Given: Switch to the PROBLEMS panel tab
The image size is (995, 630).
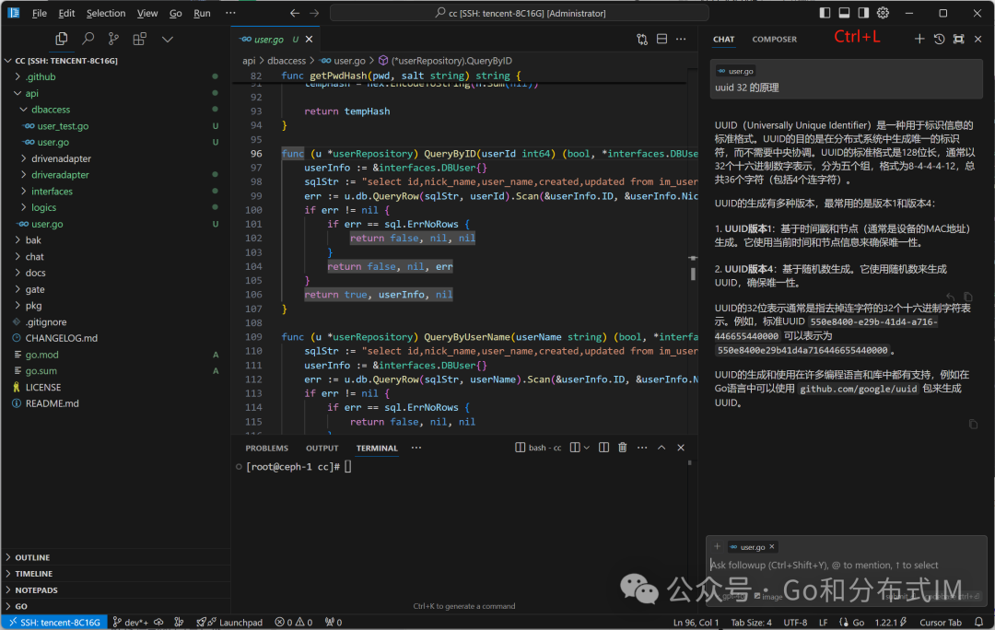Looking at the screenshot, I should [266, 448].
